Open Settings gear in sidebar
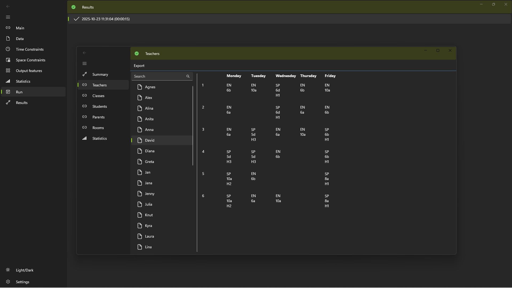This screenshot has width=512, height=288. [8, 282]
